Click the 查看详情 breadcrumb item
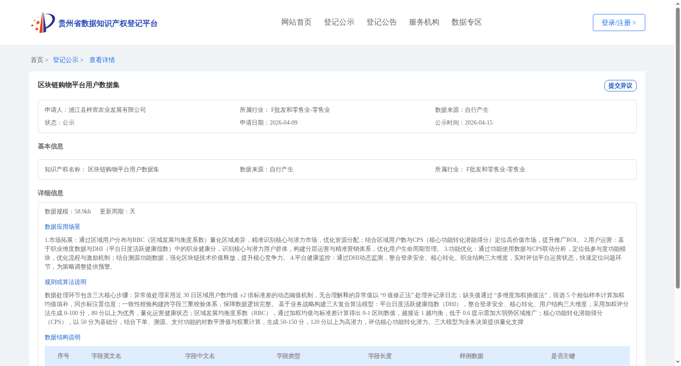Image resolution: width=681 pixels, height=366 pixels. point(102,60)
